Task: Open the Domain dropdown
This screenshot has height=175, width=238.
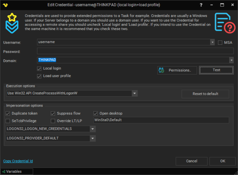Action: pos(231,60)
